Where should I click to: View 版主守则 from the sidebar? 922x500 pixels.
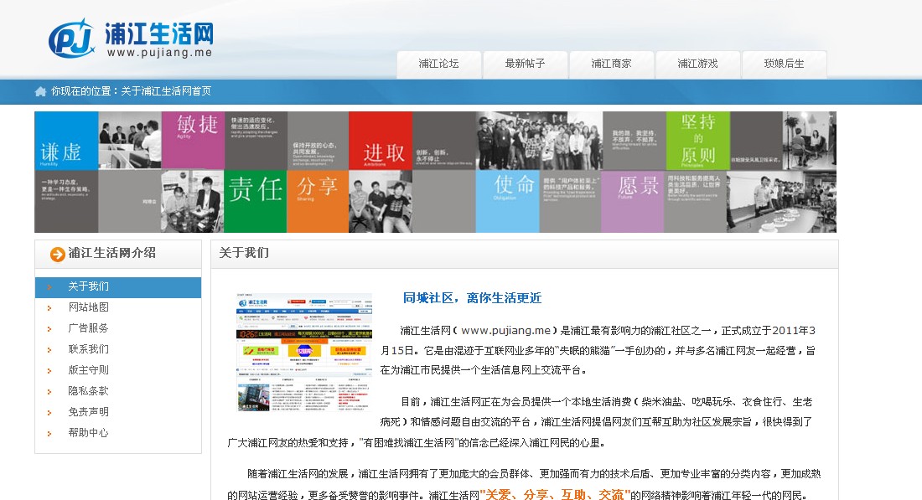click(88, 370)
